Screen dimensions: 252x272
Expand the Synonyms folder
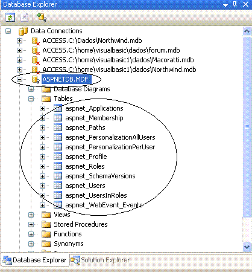[x=31, y=244]
